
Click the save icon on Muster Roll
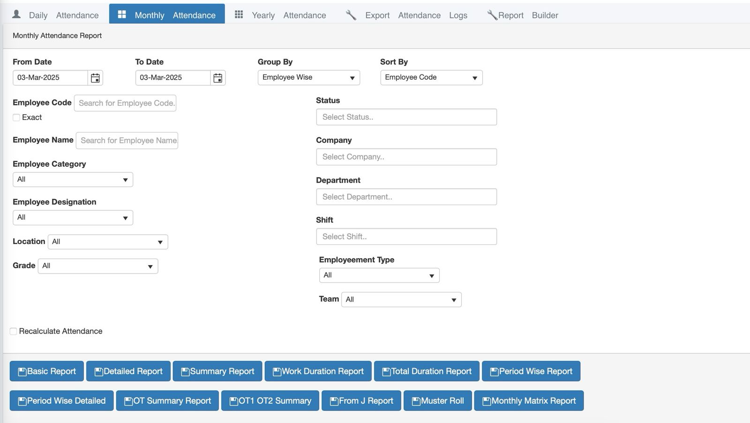tap(416, 401)
